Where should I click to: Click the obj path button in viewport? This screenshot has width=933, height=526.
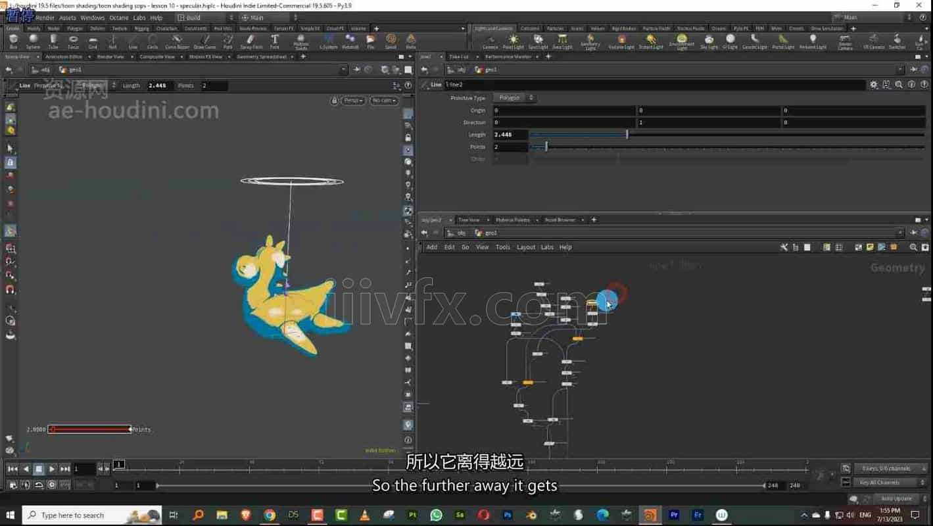click(41, 70)
